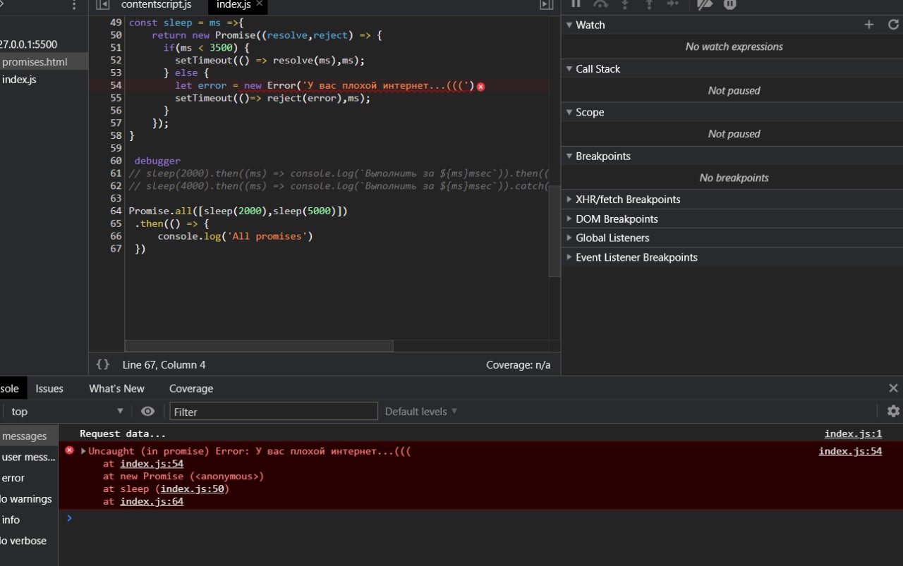Open the Default levels dropdown
Screen dimensions: 903x566
pyautogui.click(x=421, y=411)
